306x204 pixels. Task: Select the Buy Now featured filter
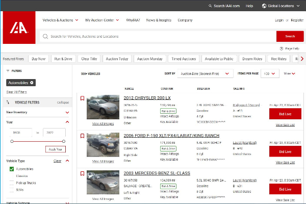pyautogui.click(x=38, y=59)
